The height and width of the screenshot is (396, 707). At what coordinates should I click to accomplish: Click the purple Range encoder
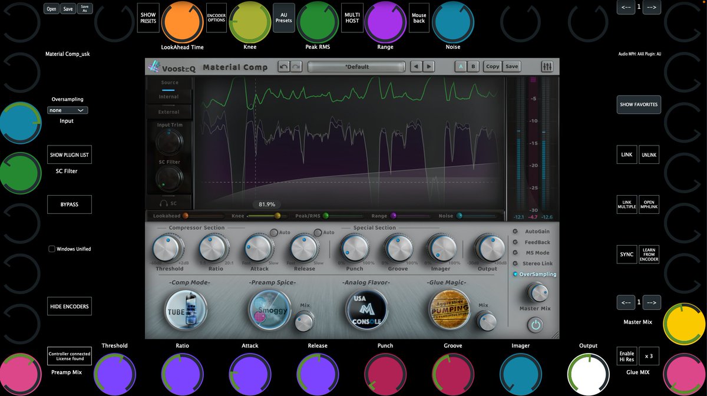click(386, 22)
